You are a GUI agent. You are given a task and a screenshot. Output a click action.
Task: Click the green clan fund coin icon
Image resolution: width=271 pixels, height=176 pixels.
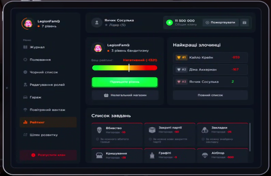click(x=169, y=22)
